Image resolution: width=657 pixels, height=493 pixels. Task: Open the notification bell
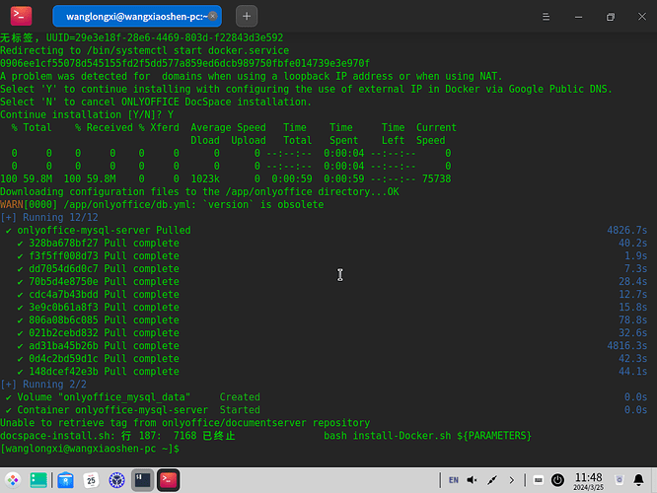click(x=638, y=480)
